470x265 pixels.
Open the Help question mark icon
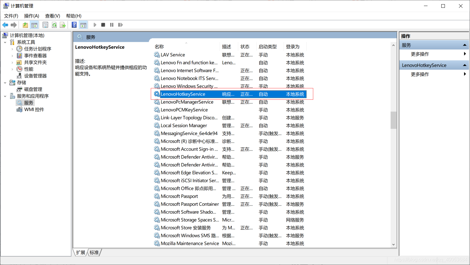(74, 25)
